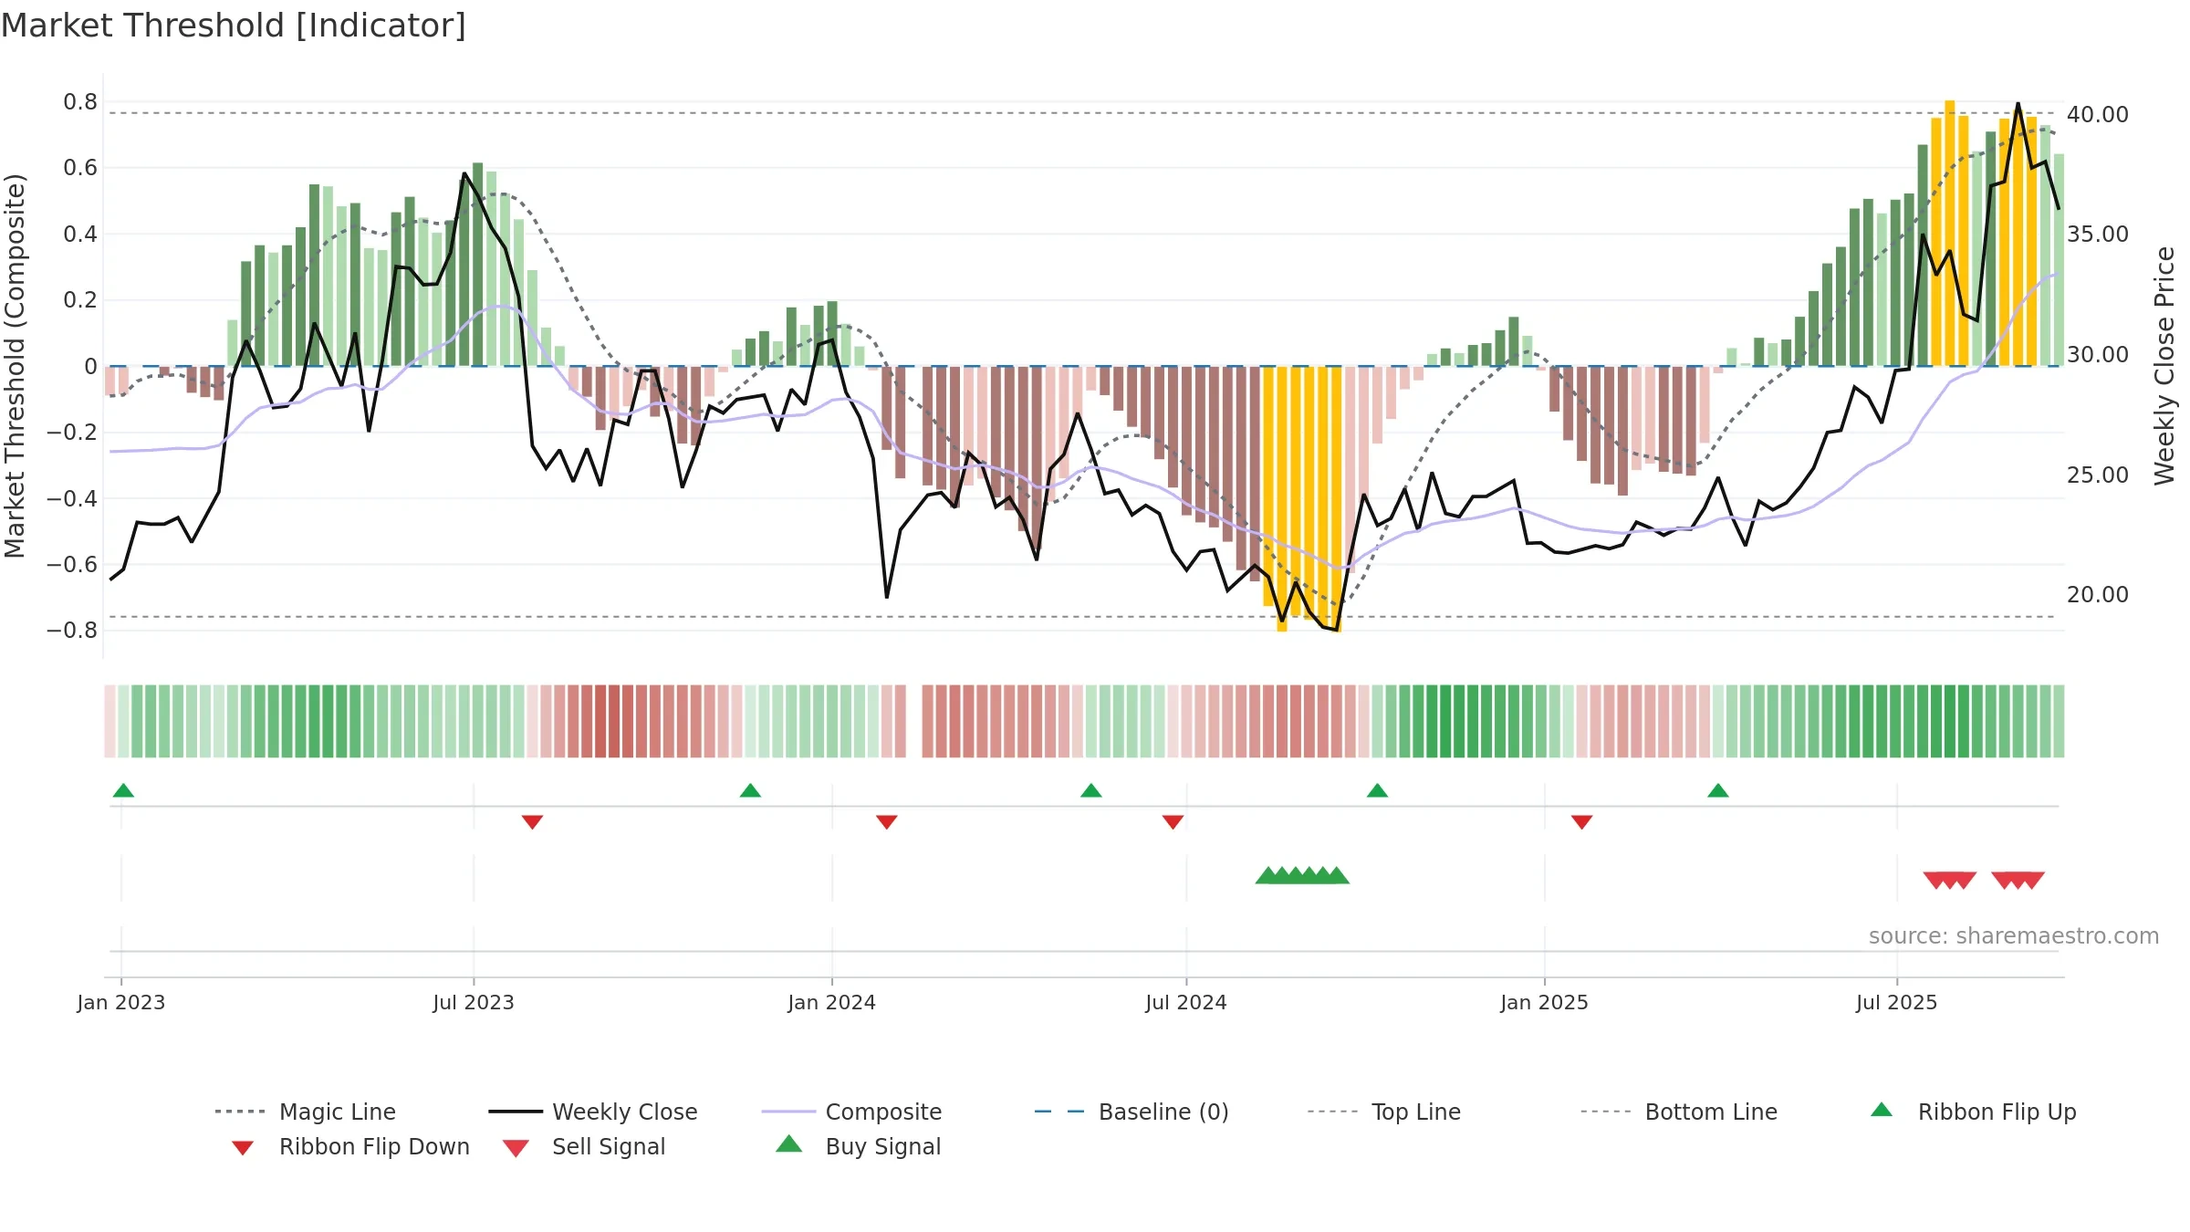Toggle Baseline (0) legend entry
2190x1232 pixels.
point(1131,1112)
